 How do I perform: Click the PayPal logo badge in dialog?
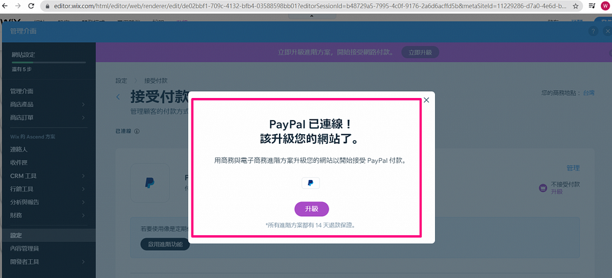[310, 182]
